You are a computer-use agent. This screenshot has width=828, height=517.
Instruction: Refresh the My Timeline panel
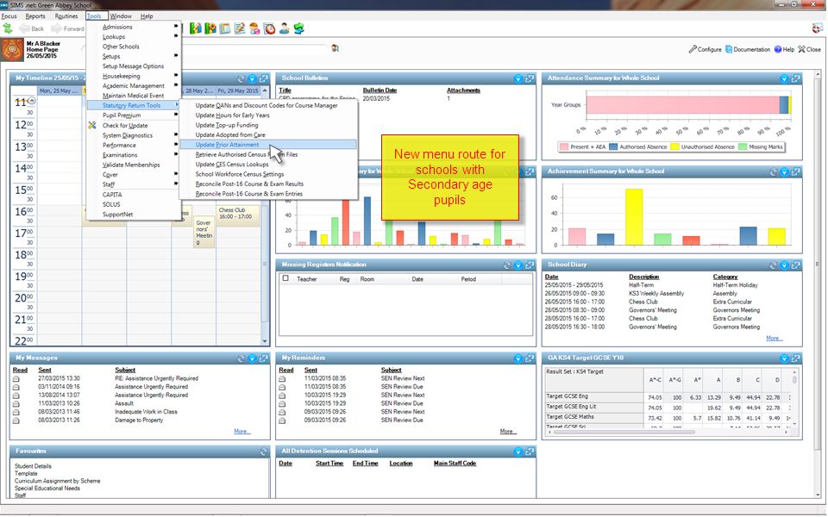point(241,78)
